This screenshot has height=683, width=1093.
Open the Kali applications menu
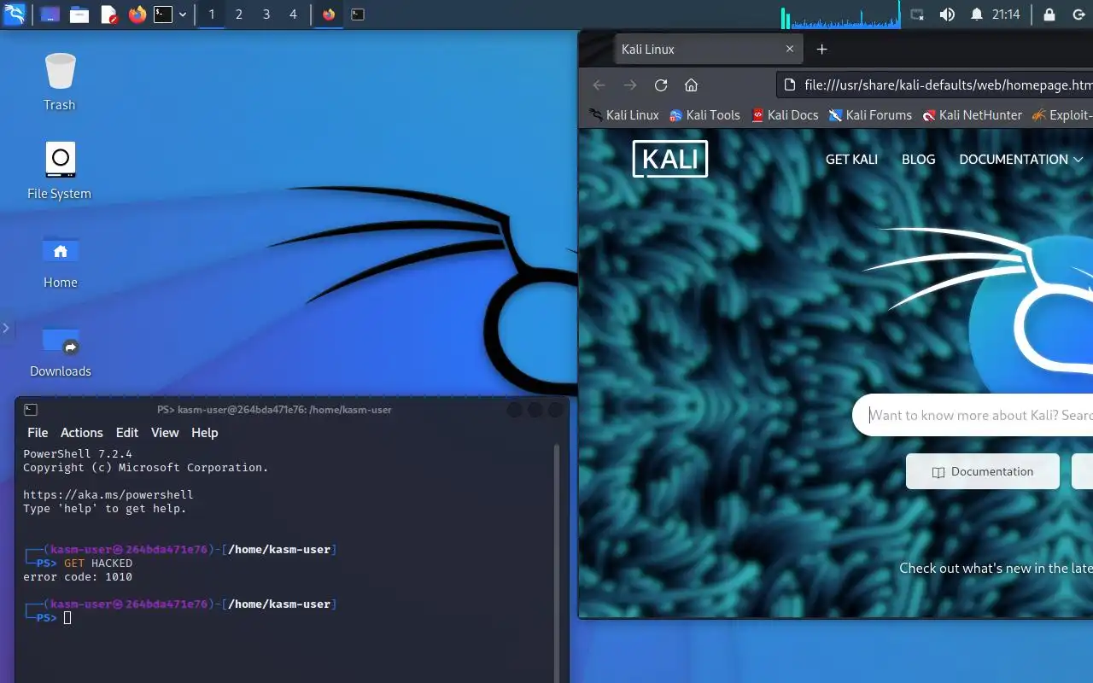(x=15, y=14)
